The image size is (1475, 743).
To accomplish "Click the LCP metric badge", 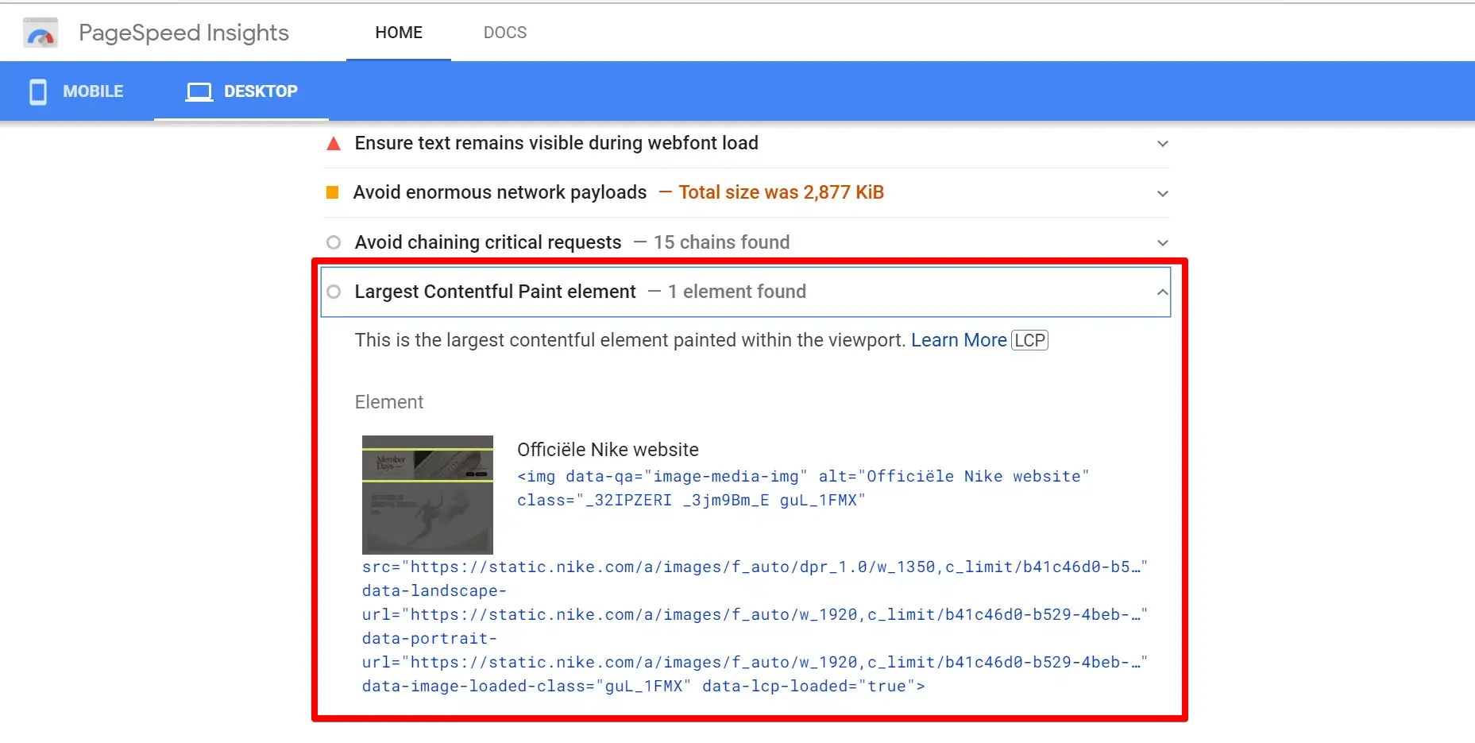I will tap(1029, 340).
